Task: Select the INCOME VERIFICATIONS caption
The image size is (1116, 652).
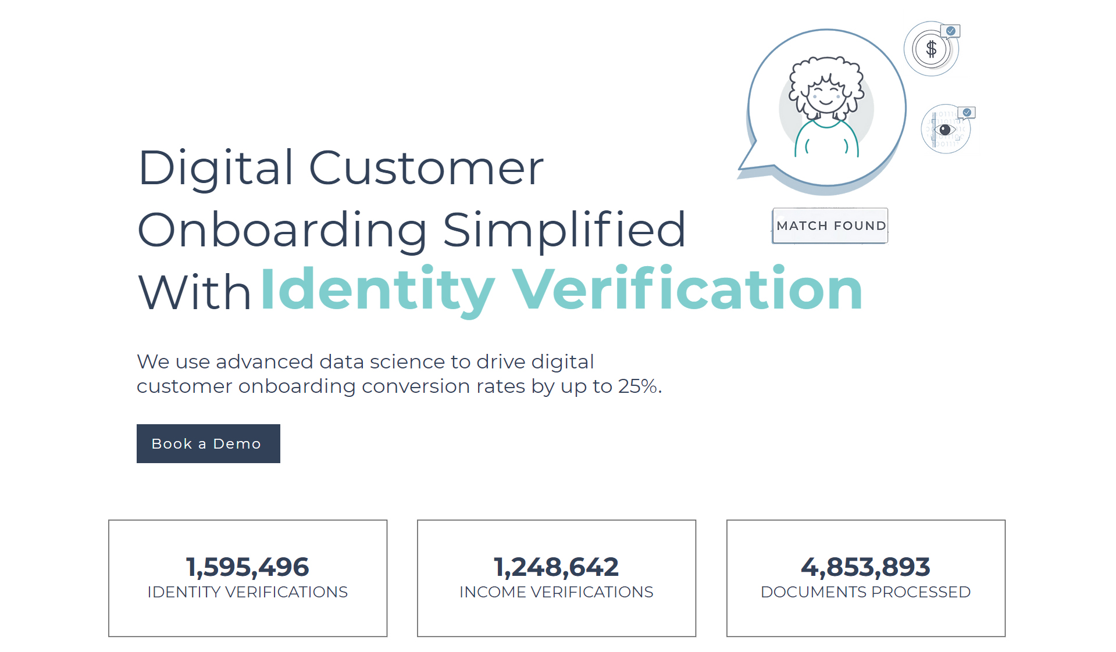Action: (556, 592)
